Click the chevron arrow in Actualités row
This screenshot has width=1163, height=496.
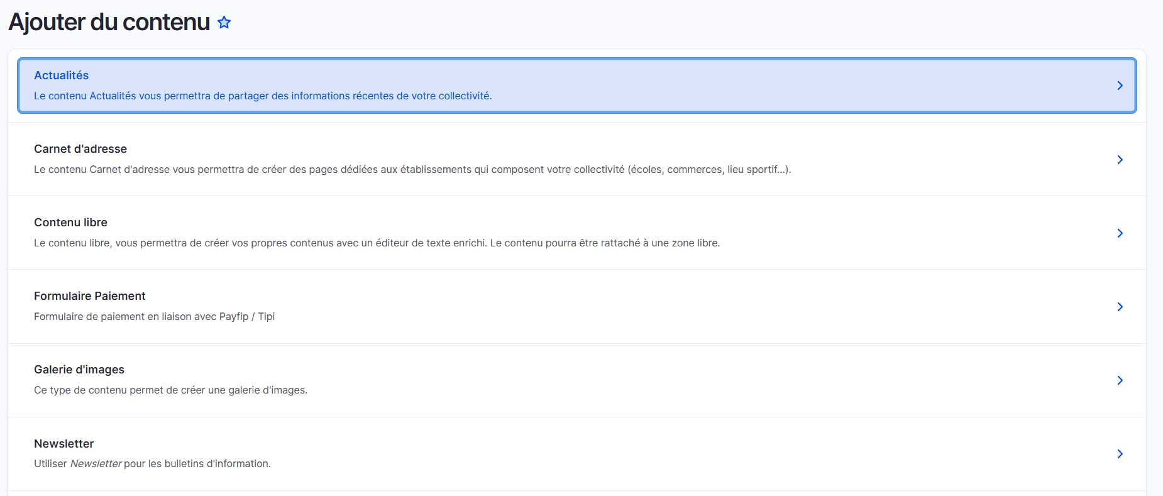(1120, 85)
